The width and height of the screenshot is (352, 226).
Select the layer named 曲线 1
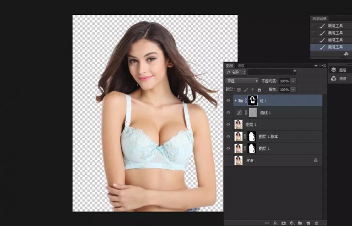point(265,113)
